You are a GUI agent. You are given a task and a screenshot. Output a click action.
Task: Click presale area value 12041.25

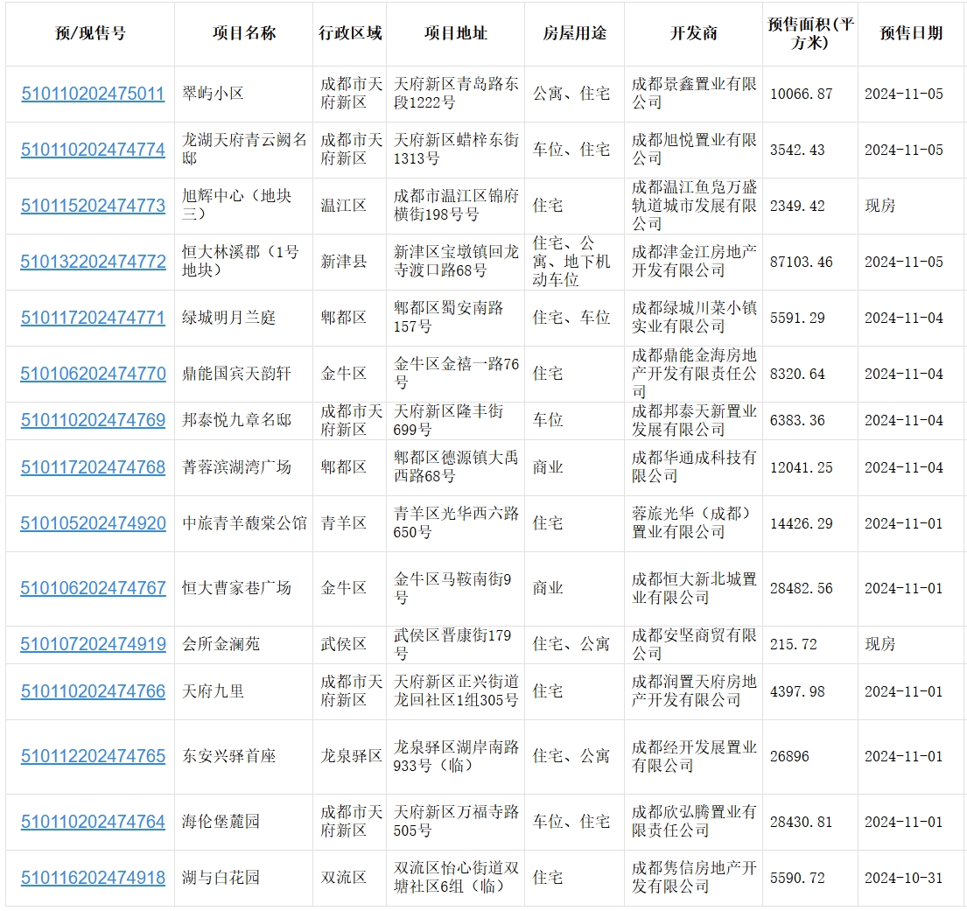point(801,468)
